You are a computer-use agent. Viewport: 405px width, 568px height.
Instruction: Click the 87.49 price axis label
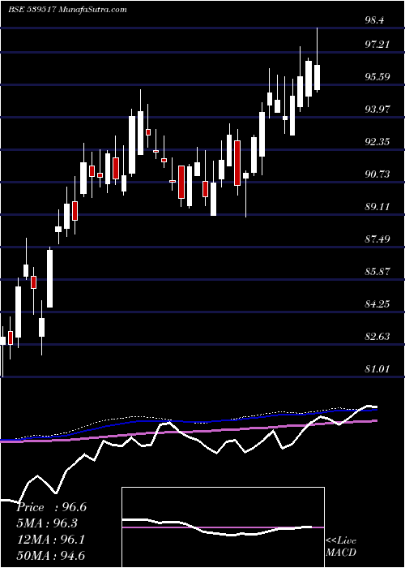pyautogui.click(x=377, y=239)
